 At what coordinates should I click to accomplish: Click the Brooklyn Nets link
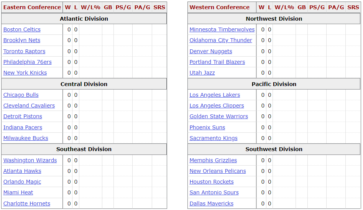[22, 40]
